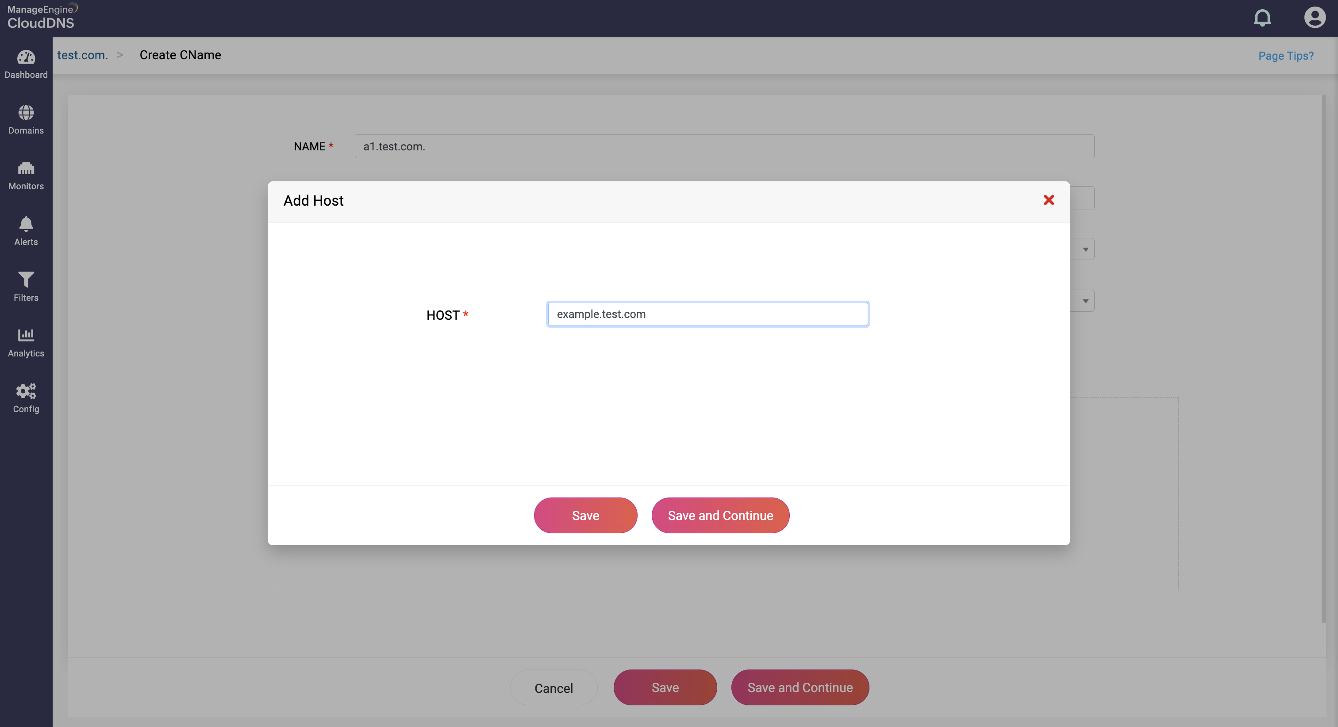The height and width of the screenshot is (727, 1338).
Task: Select the Filters sidebar icon
Action: tap(26, 287)
